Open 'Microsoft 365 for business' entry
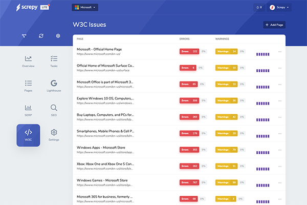 [104, 197]
